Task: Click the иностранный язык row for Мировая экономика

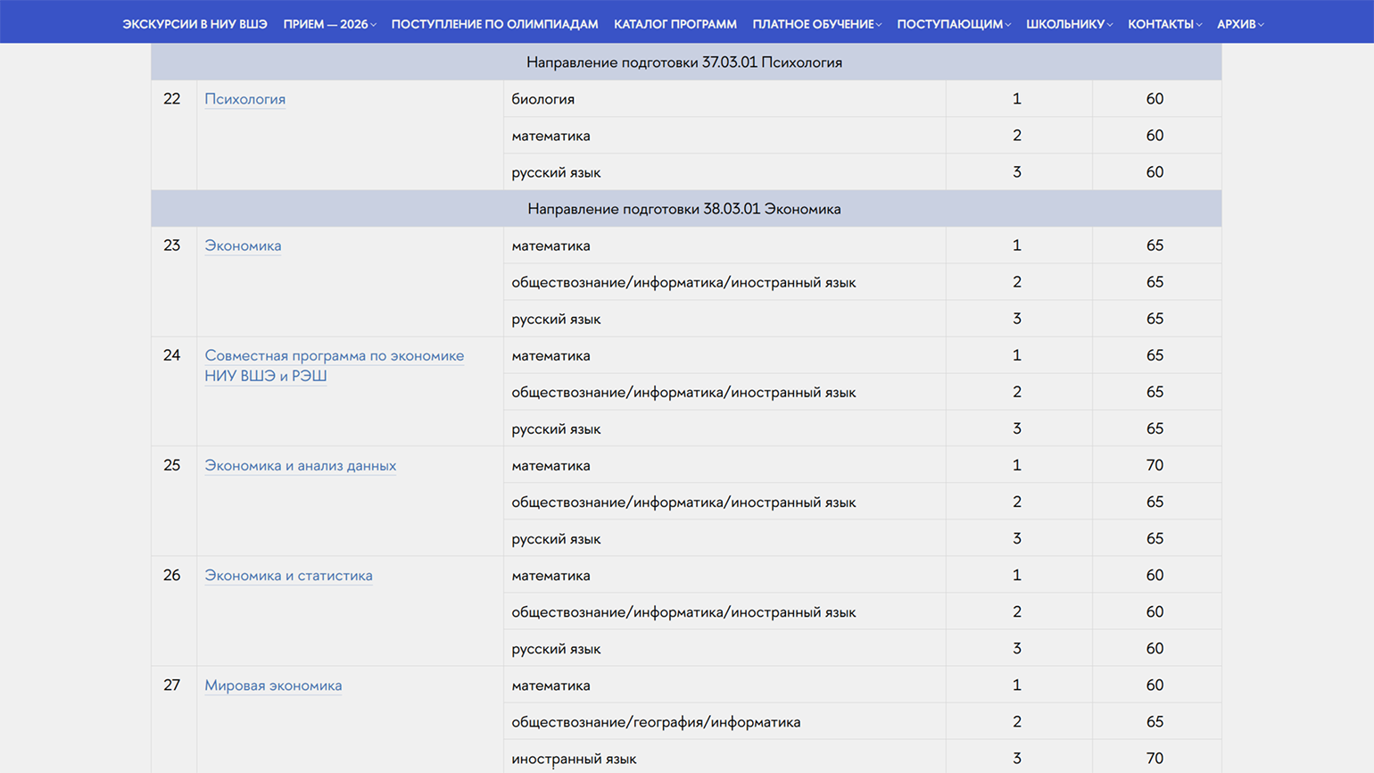Action: tap(574, 759)
